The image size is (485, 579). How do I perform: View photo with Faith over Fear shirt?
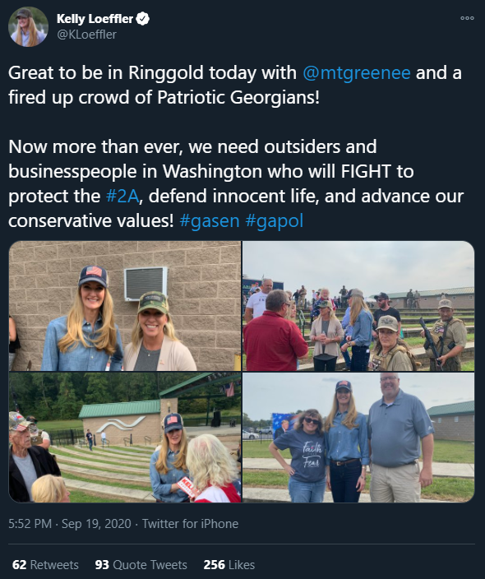pos(358,438)
